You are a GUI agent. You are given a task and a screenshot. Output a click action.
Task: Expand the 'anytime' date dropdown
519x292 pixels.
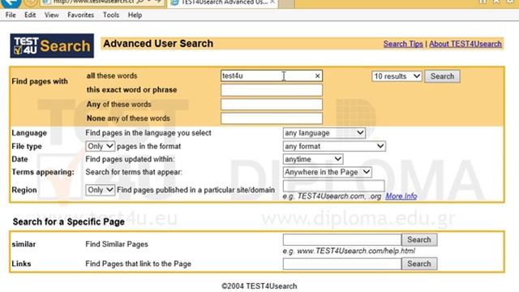(313, 159)
